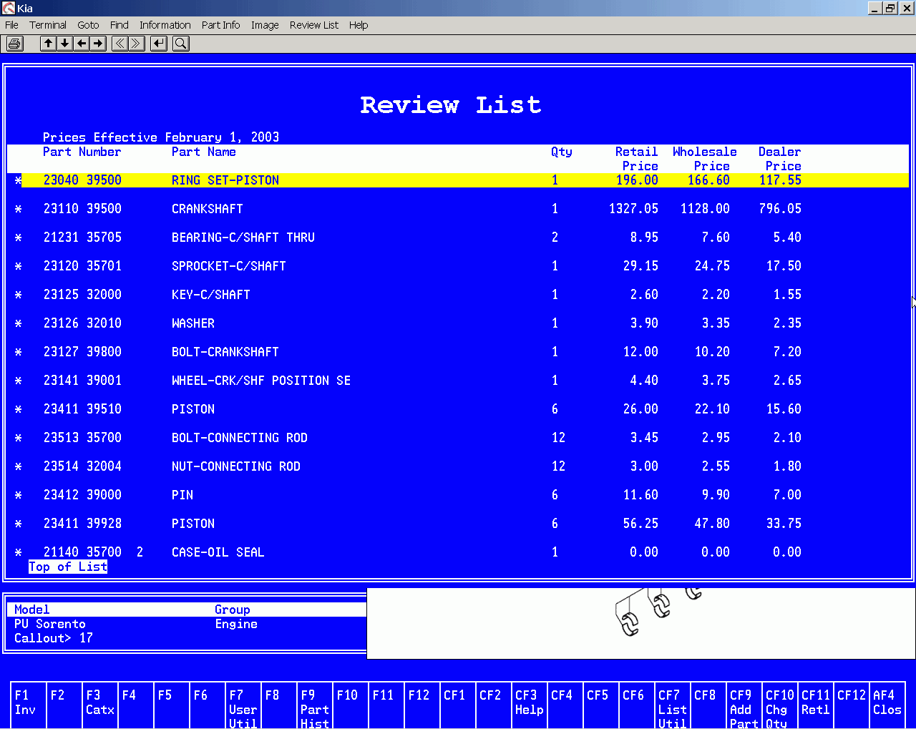Image resolution: width=916 pixels, height=729 pixels.
Task: Select the RING SET-PISTON row
Action: pyautogui.click(x=458, y=180)
